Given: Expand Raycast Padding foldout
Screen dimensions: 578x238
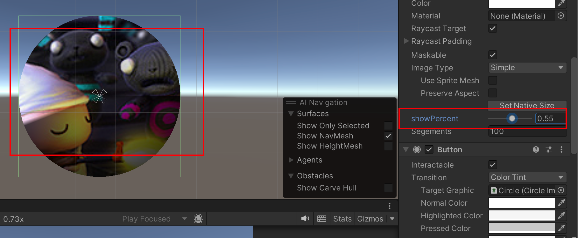Looking at the screenshot, I should point(406,41).
